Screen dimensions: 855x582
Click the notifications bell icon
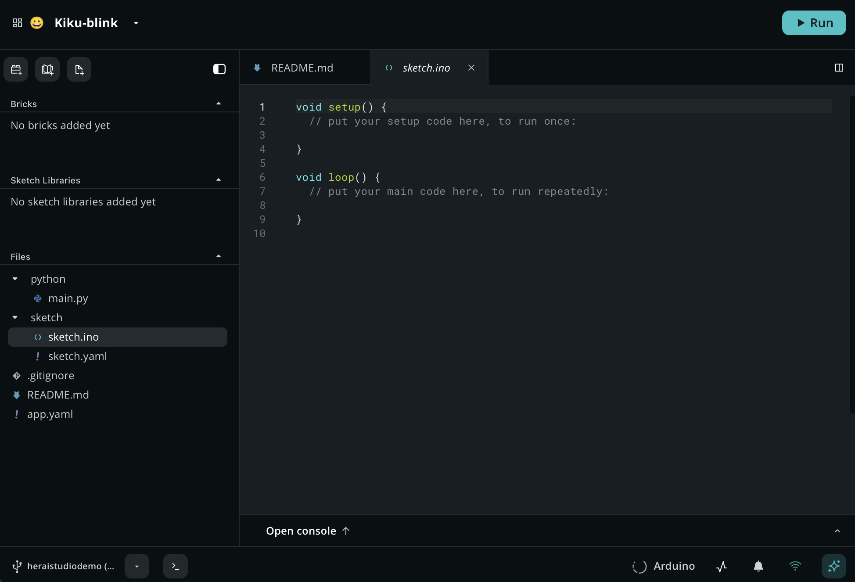pos(758,566)
